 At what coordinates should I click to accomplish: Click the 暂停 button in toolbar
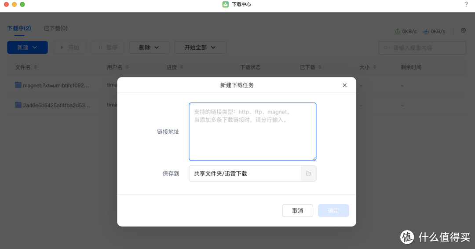click(x=108, y=48)
